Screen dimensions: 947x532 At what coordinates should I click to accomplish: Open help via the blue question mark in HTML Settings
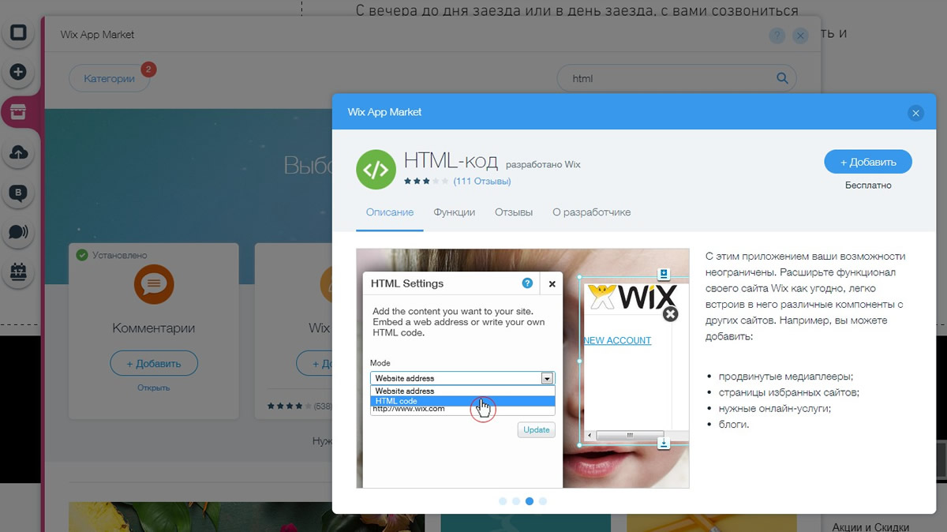[x=527, y=283]
